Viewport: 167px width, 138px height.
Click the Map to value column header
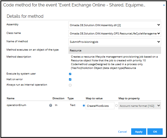click(x=94, y=98)
